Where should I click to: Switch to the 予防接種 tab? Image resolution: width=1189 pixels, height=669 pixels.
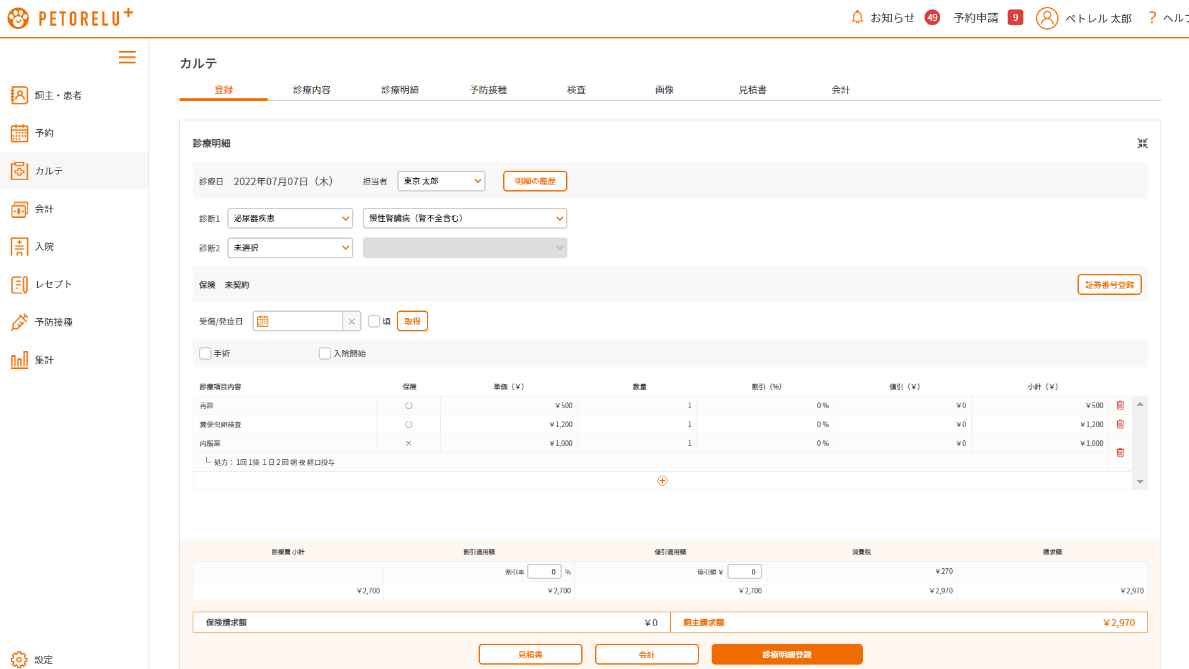(x=488, y=89)
